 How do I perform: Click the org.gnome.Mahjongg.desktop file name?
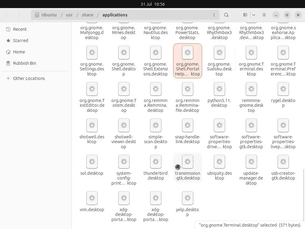click(92, 33)
